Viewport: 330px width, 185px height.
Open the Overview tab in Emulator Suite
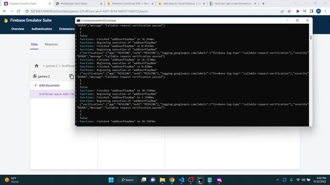[x=18, y=29]
